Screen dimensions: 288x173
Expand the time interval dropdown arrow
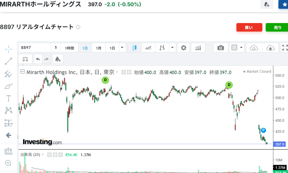122,48
